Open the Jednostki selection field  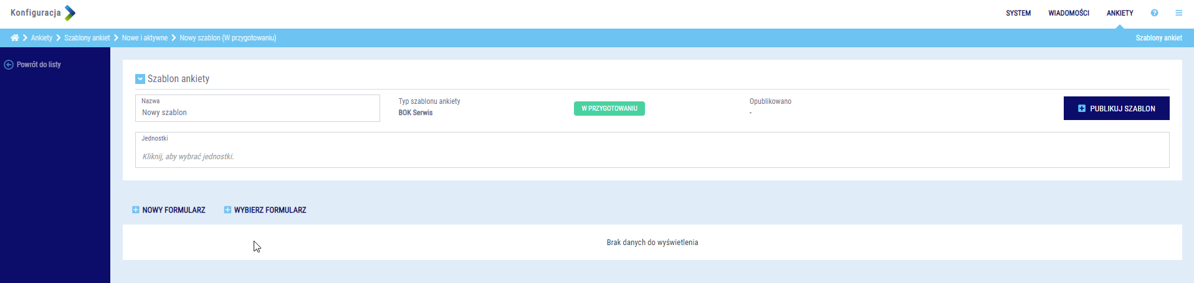click(x=651, y=156)
